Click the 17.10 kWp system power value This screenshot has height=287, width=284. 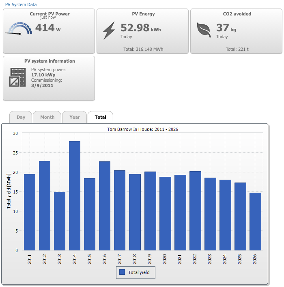coord(43,75)
